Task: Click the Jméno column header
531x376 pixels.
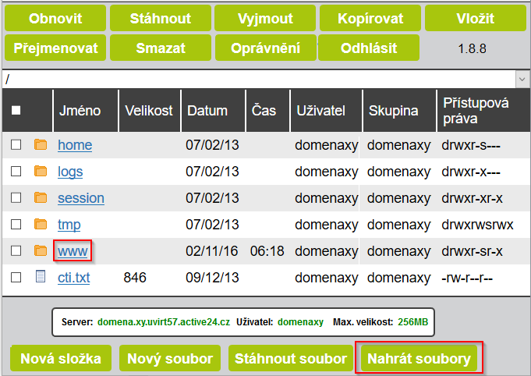Action: (80, 111)
